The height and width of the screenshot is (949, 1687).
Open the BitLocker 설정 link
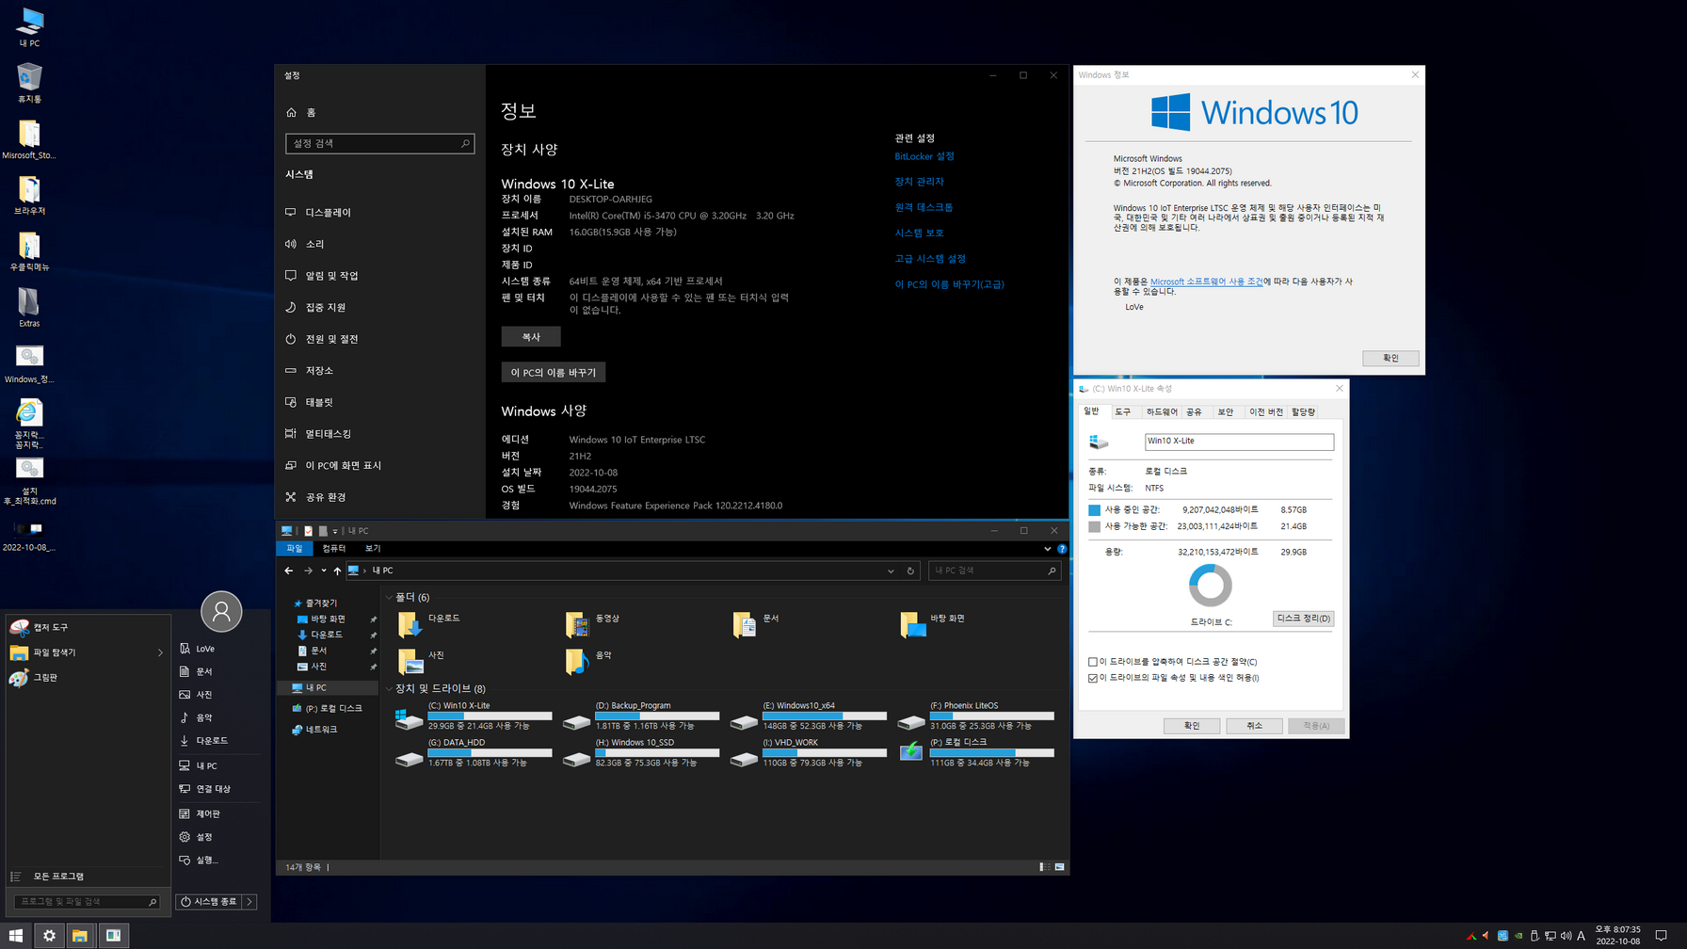click(x=924, y=156)
